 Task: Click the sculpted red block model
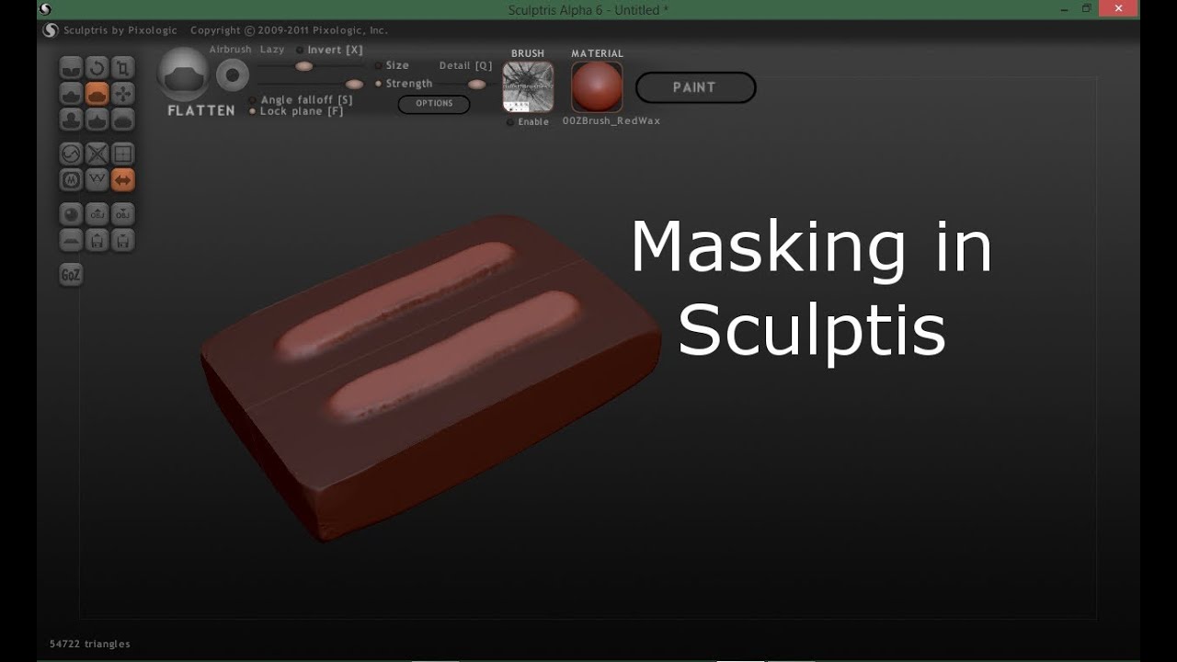(430, 377)
